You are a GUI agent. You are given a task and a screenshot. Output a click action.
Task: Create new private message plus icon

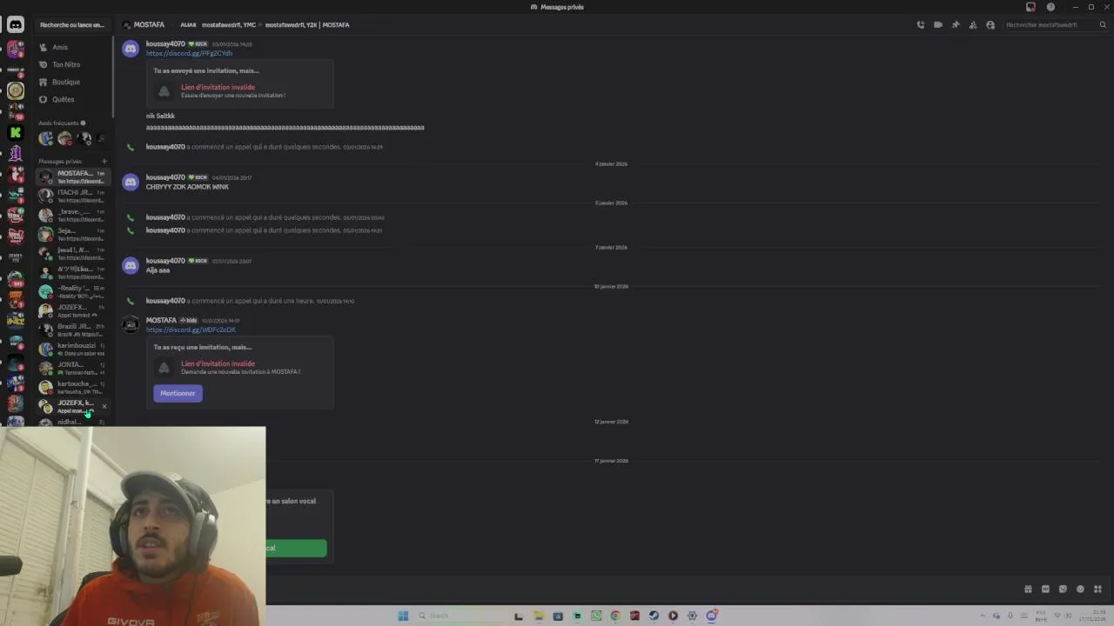pyautogui.click(x=104, y=161)
